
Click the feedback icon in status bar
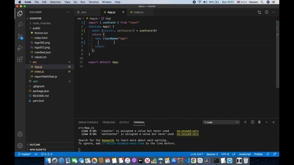click(268, 154)
